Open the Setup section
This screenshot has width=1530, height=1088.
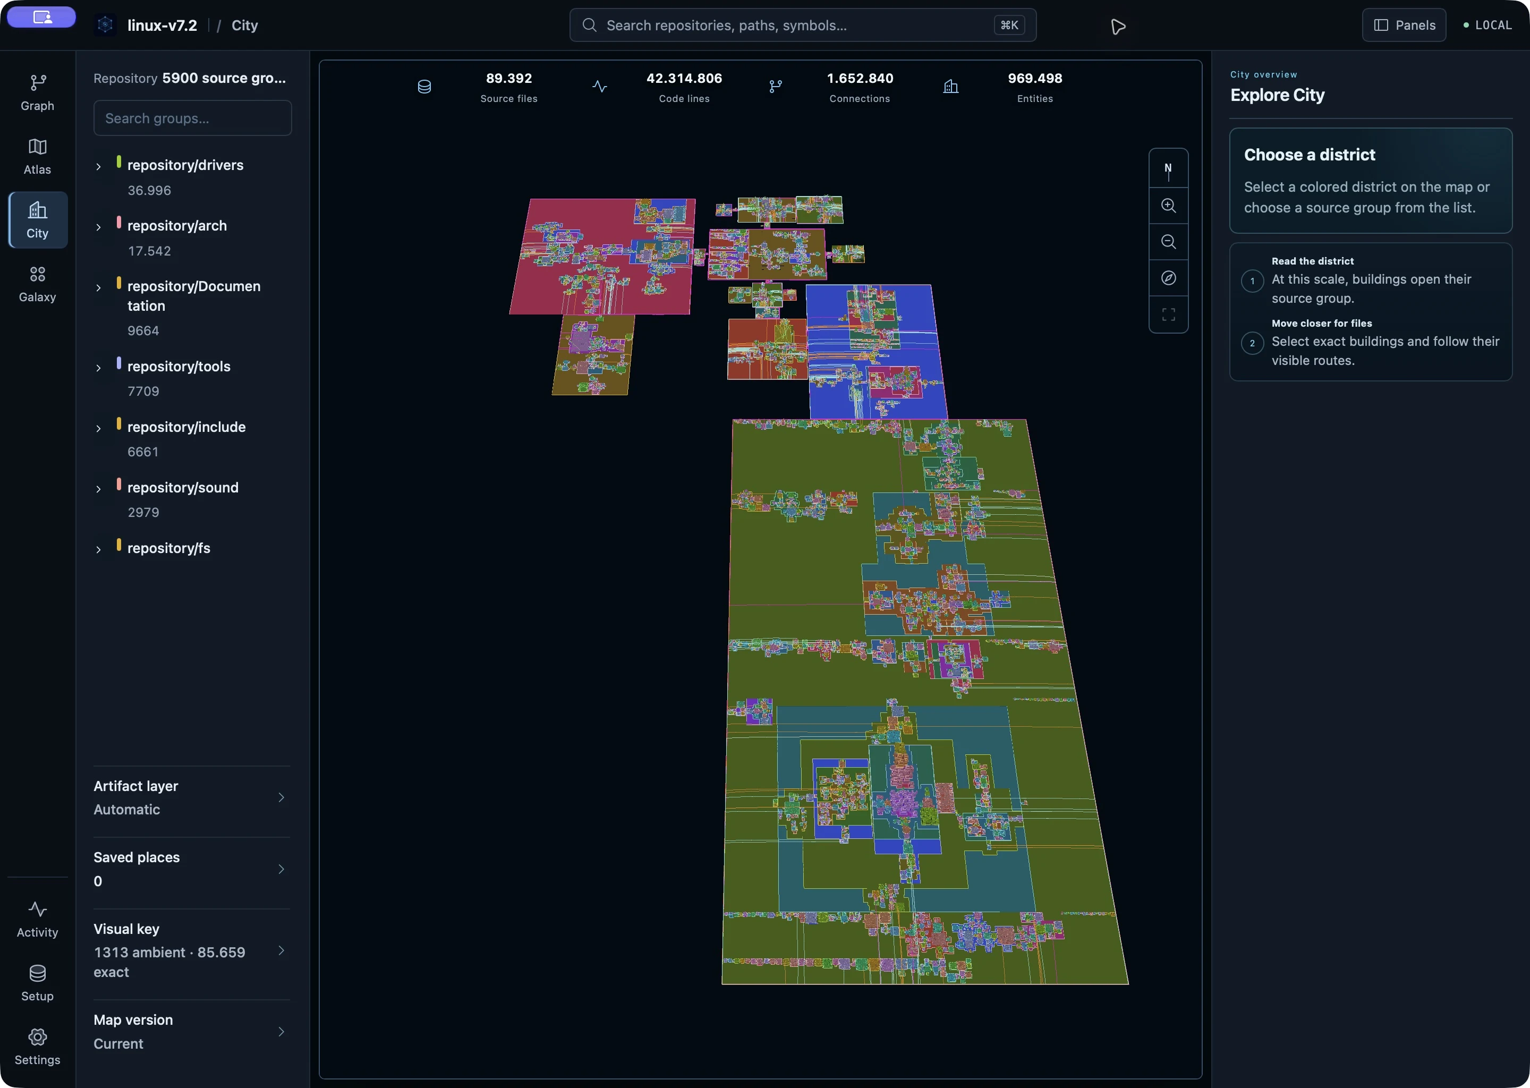[38, 983]
